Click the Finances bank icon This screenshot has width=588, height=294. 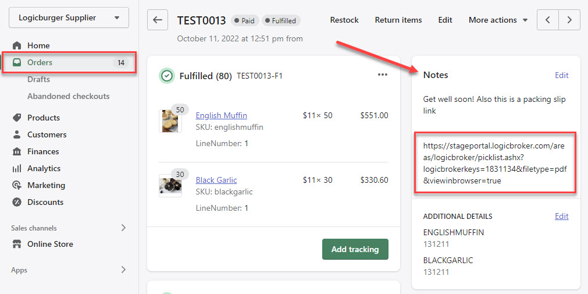[x=17, y=151]
